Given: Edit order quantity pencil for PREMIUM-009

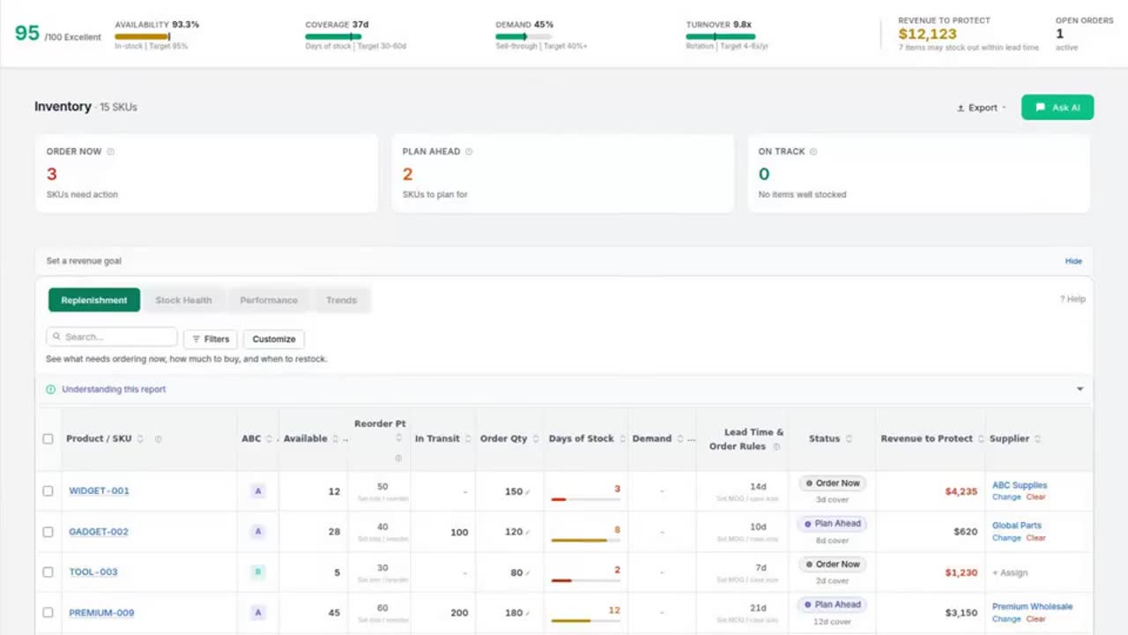Looking at the screenshot, I should [529, 614].
